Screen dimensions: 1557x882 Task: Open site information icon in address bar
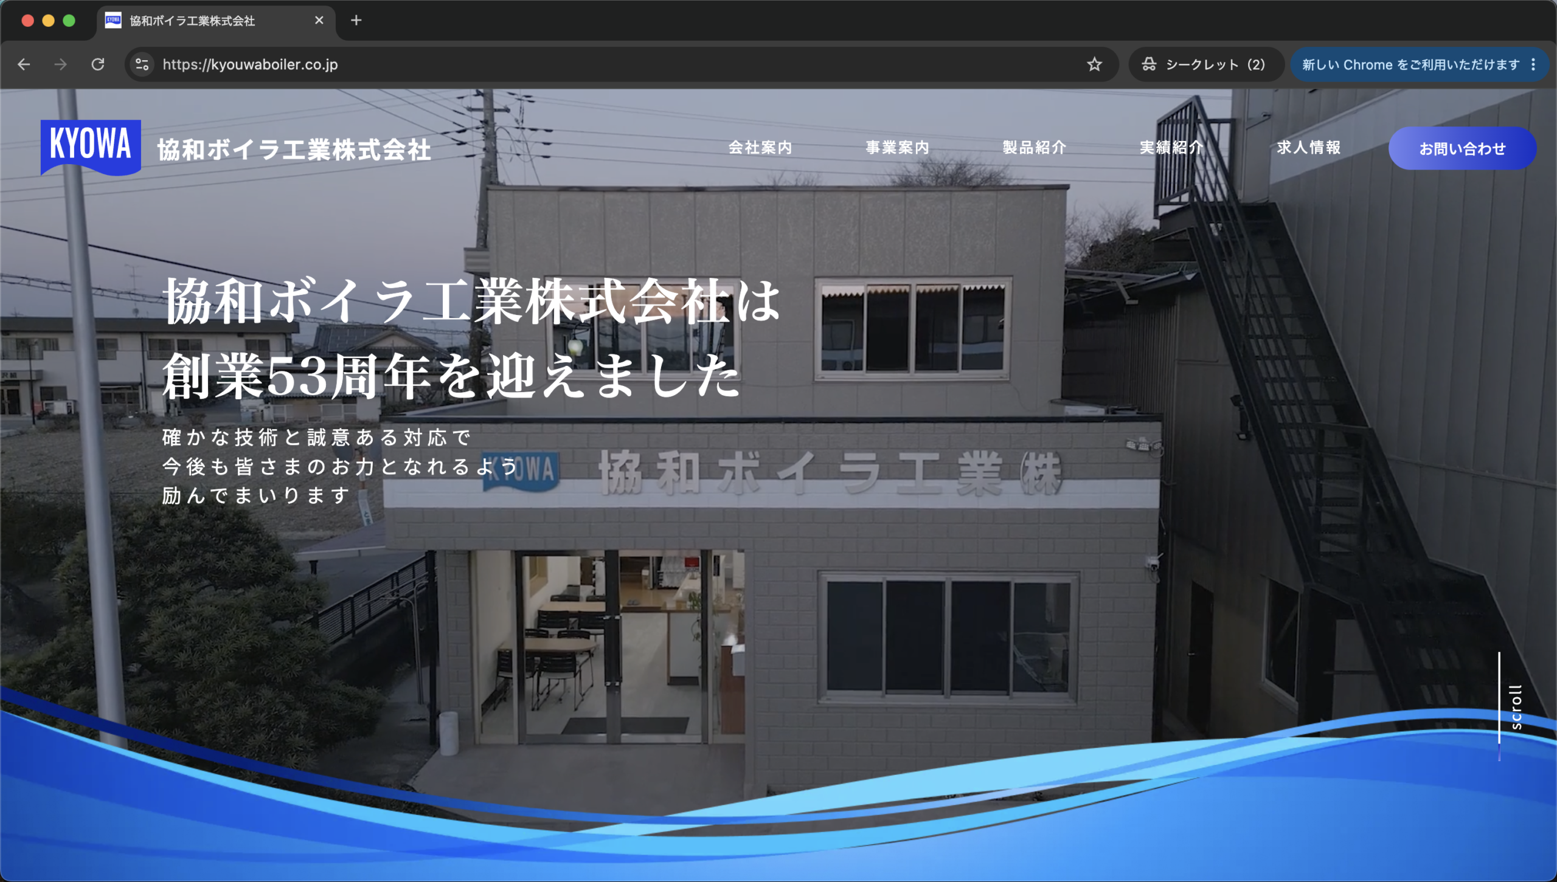tap(142, 64)
